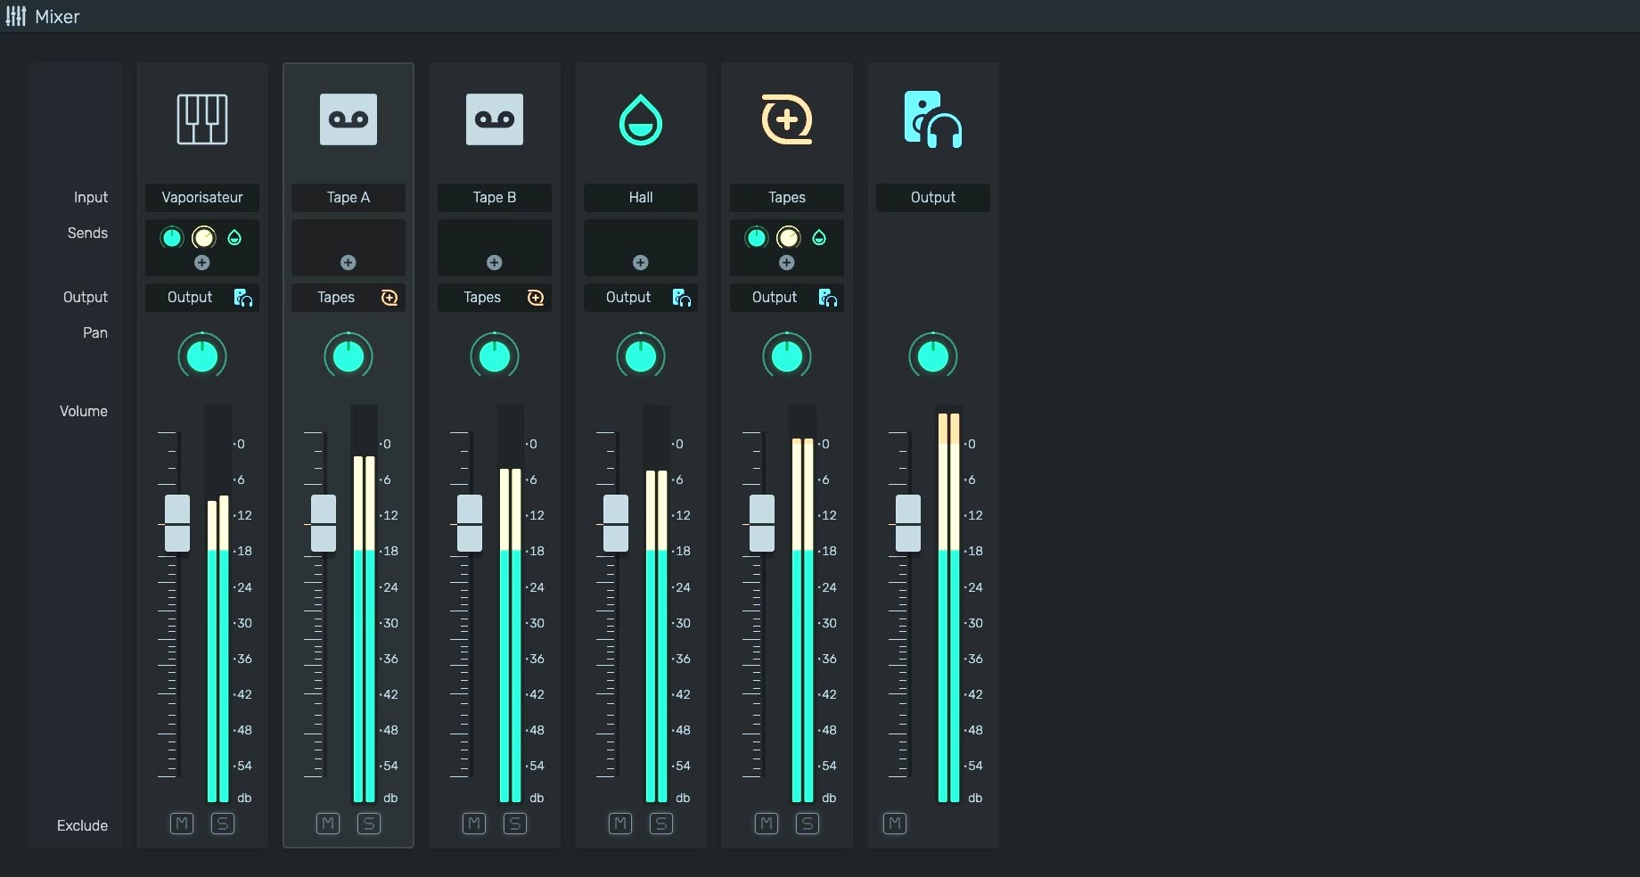Click the Tape B volume fader handle
Image resolution: width=1640 pixels, height=877 pixels.
(470, 523)
